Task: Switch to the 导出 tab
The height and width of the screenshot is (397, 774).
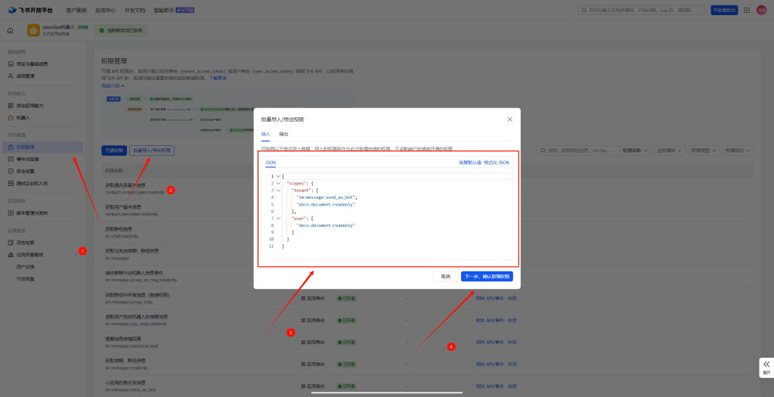Action: 283,133
